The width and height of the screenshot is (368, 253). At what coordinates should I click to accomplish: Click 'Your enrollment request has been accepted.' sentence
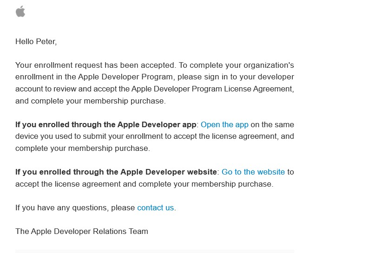click(96, 65)
